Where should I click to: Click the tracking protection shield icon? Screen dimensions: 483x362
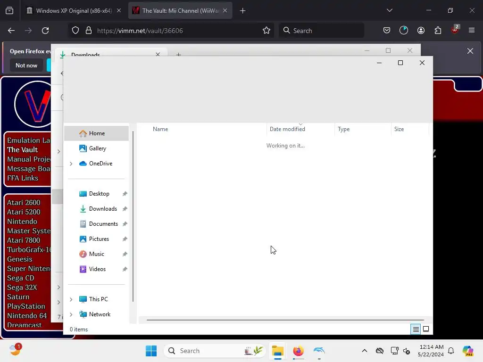pos(75,31)
